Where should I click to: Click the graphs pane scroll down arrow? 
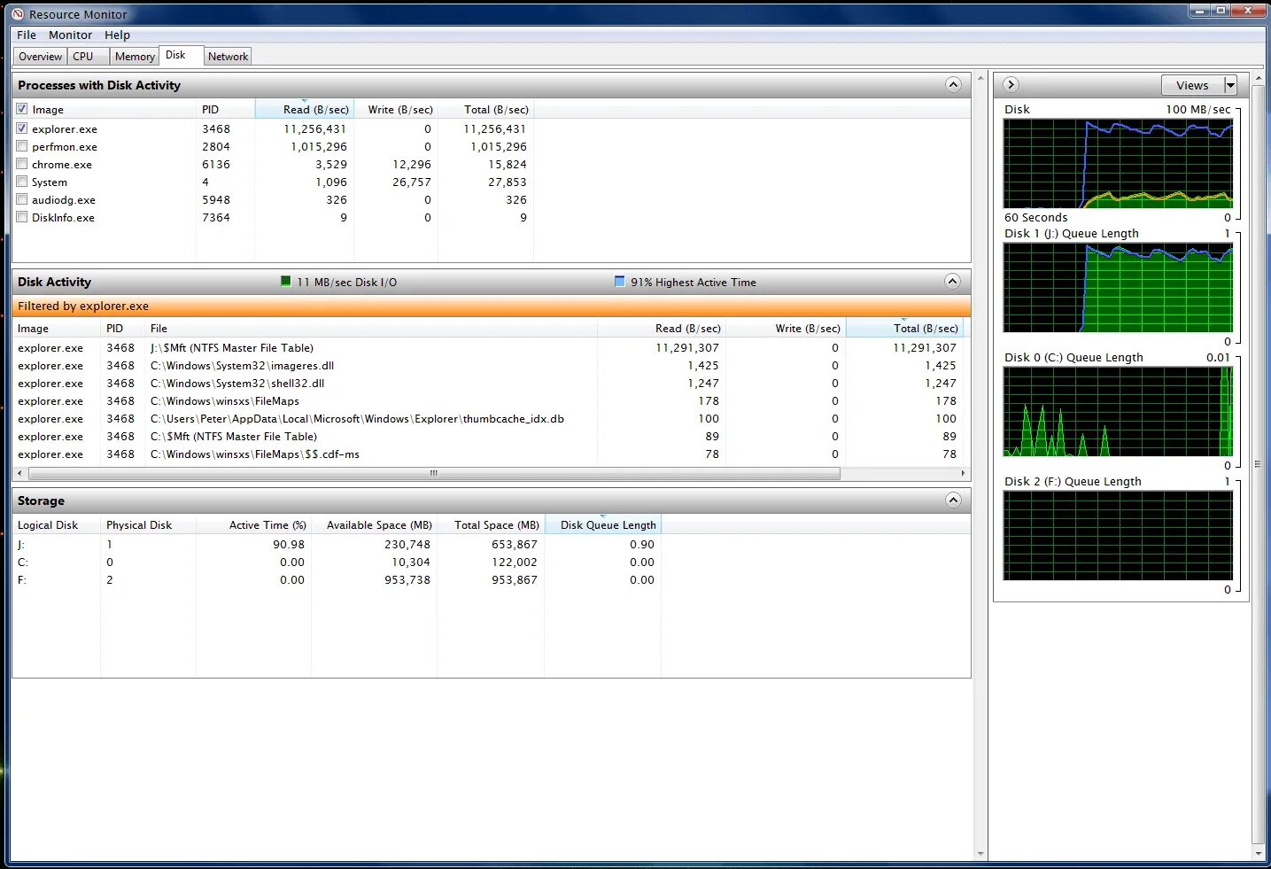pos(1259,854)
